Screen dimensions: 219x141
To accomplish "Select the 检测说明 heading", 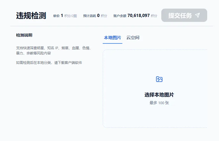I will [x=24, y=35].
